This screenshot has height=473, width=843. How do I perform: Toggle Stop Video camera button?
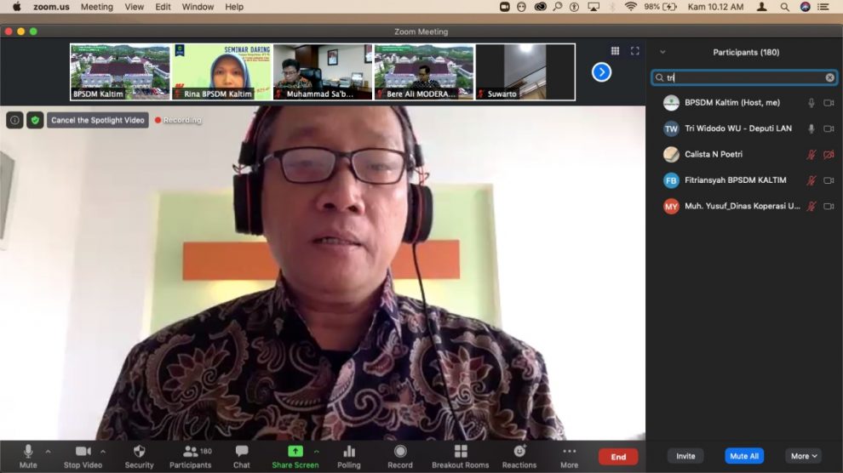pos(83,452)
